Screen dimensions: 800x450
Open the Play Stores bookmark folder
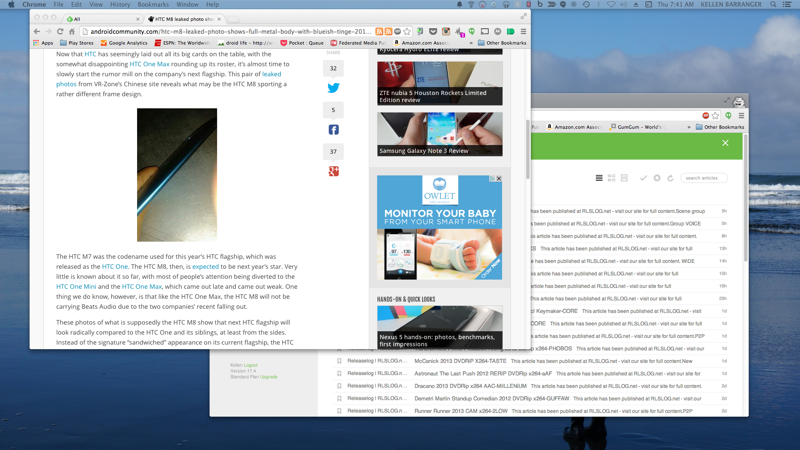[77, 43]
